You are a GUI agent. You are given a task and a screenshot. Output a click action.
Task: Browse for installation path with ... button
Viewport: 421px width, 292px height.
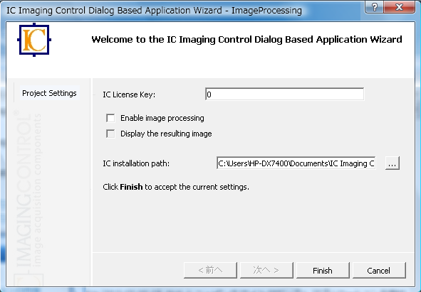(393, 163)
